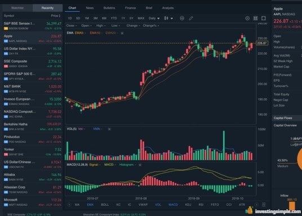Viewport: 302px width, 216px height.
Task: Close the MACD indicator panel
Action: (x=140, y=165)
